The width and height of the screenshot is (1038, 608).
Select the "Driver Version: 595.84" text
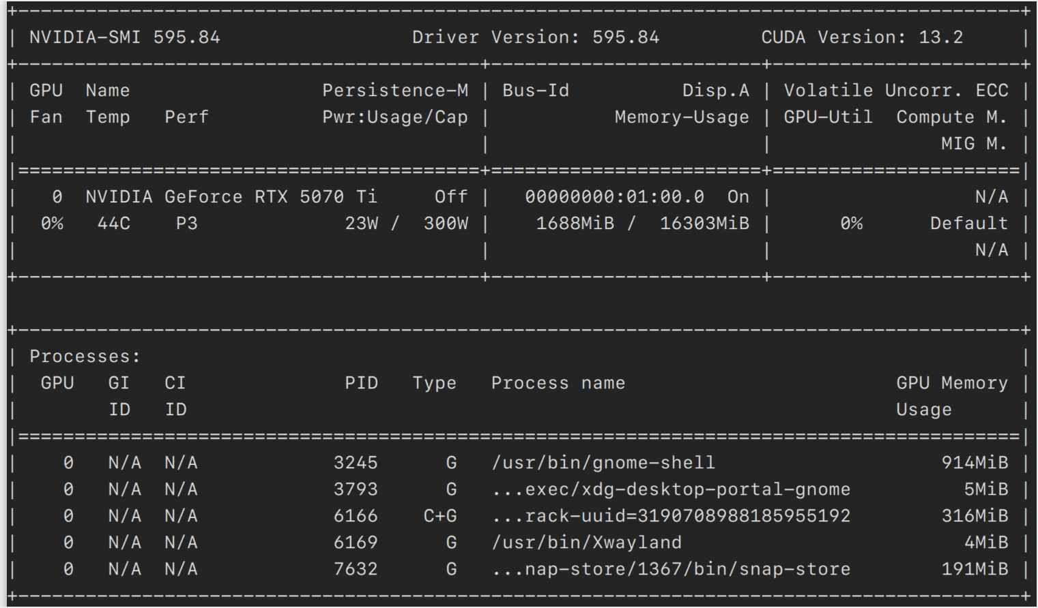(x=536, y=37)
